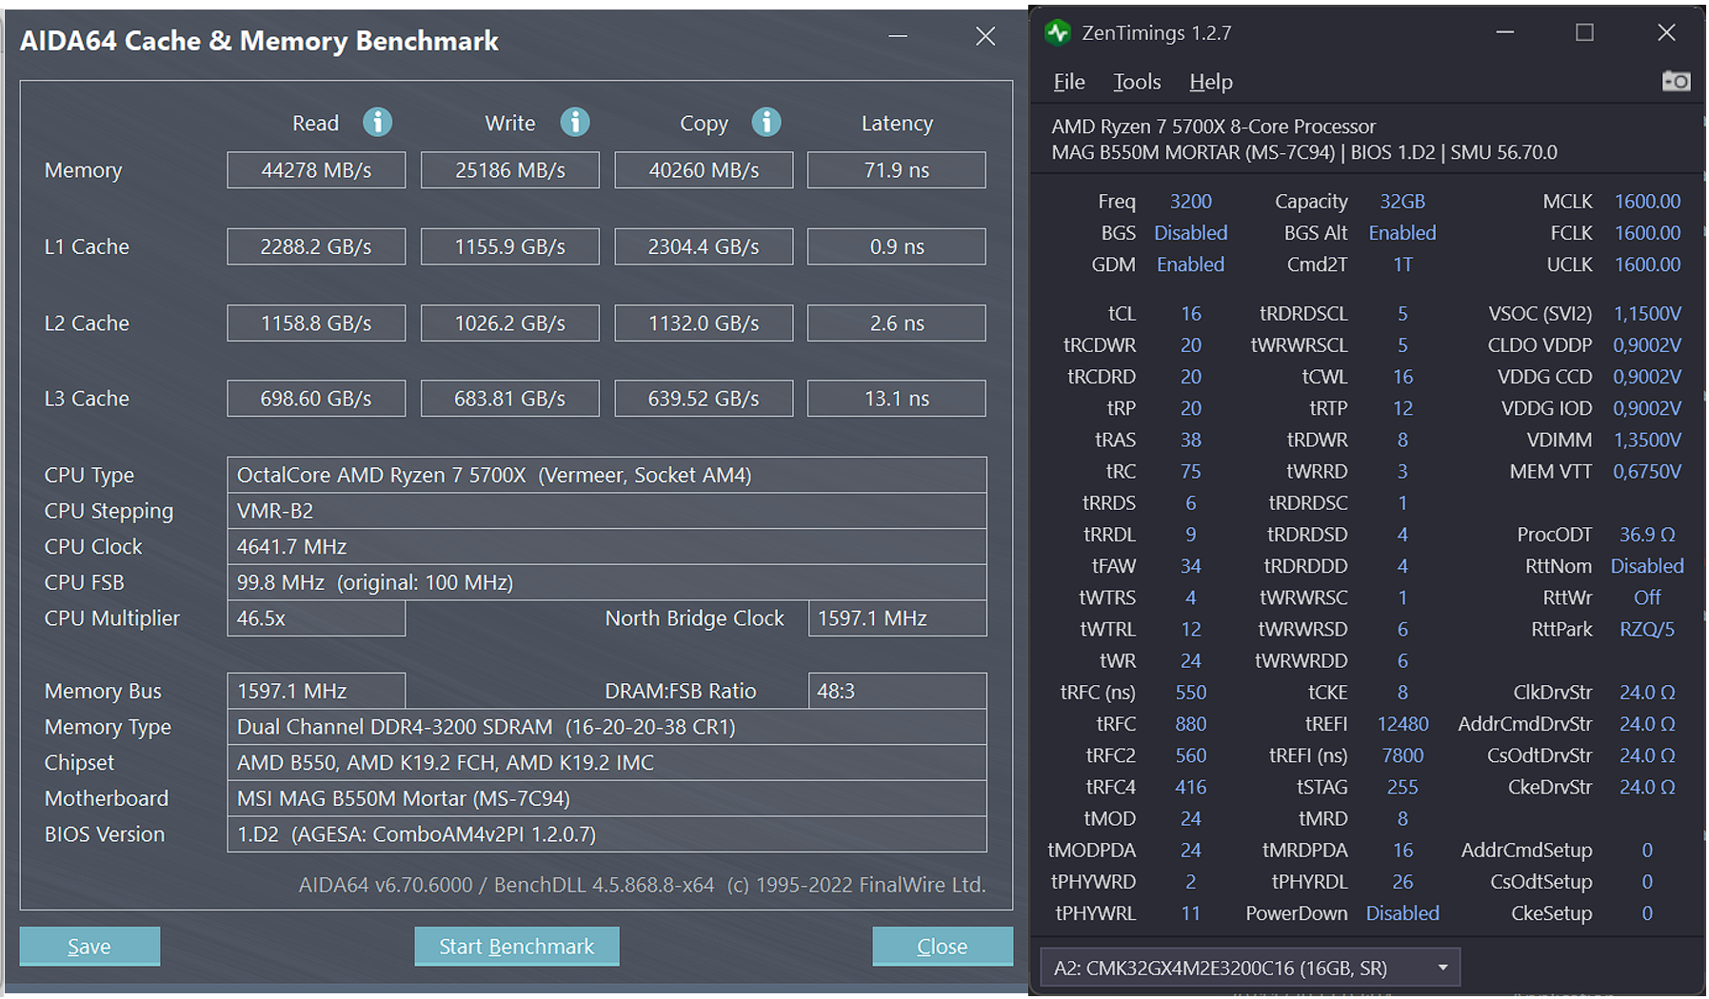Select the Memory latency 71.9 ns field
Viewport: 1709px width, 999px height.
896,170
